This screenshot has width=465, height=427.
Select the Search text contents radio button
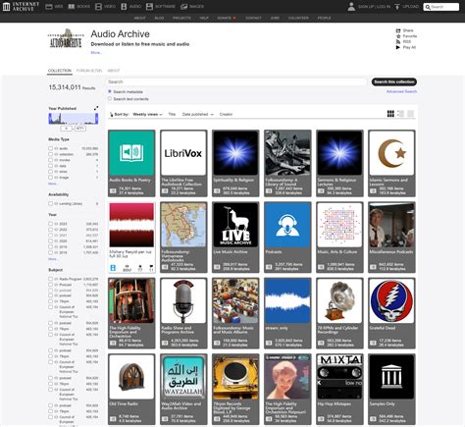[110, 98]
